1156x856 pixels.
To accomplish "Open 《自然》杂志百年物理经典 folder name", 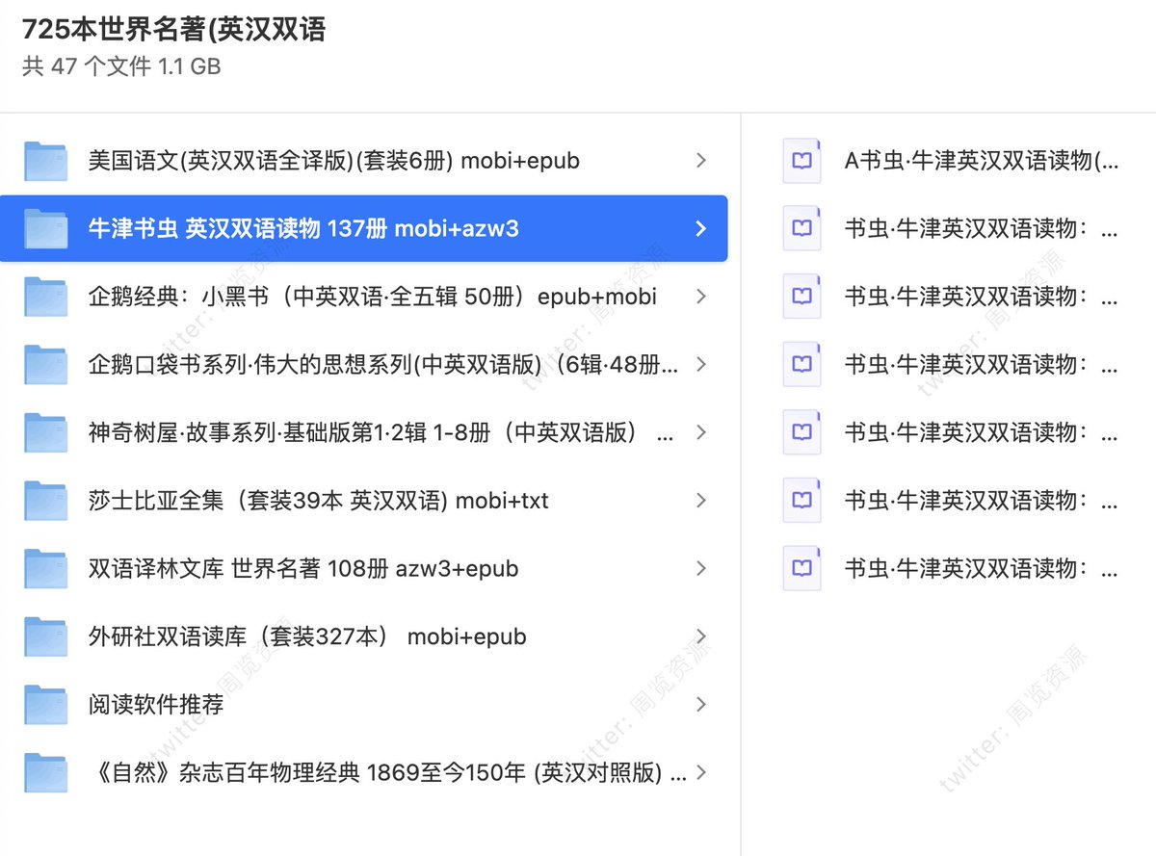I will coord(387,772).
